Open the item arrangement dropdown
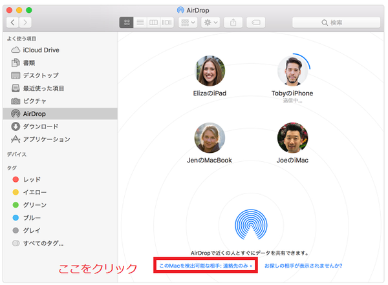388x285 pixels. tap(188, 22)
